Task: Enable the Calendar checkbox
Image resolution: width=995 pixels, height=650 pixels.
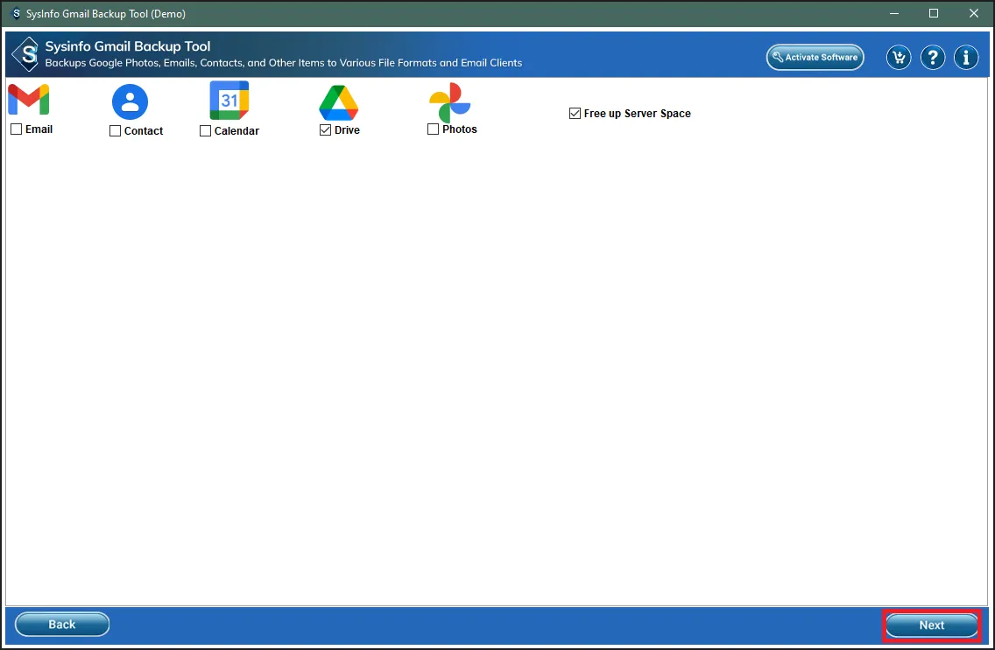Action: pyautogui.click(x=205, y=131)
